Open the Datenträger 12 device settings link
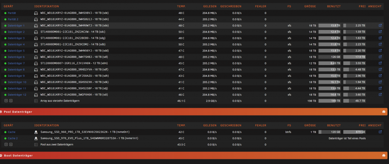389x164 pixels. point(17,95)
